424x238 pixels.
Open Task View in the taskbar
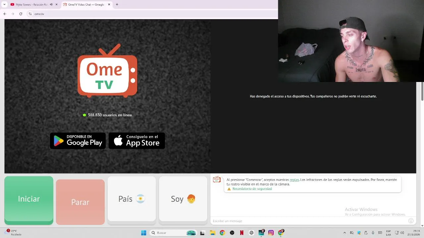pos(202,233)
